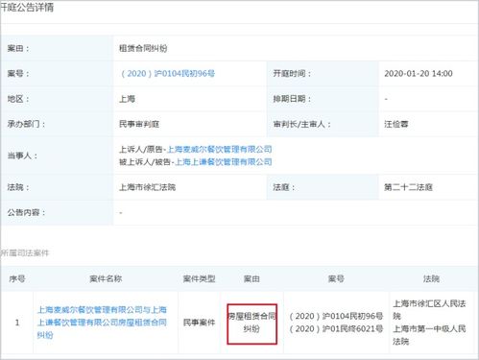Click the 开庭时间 field label
The width and height of the screenshot is (479, 360).
[292, 74]
